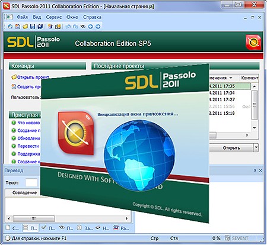Click the yellow layout toolbar icon
This screenshot has width=267, height=245.
pyautogui.click(x=58, y=27)
